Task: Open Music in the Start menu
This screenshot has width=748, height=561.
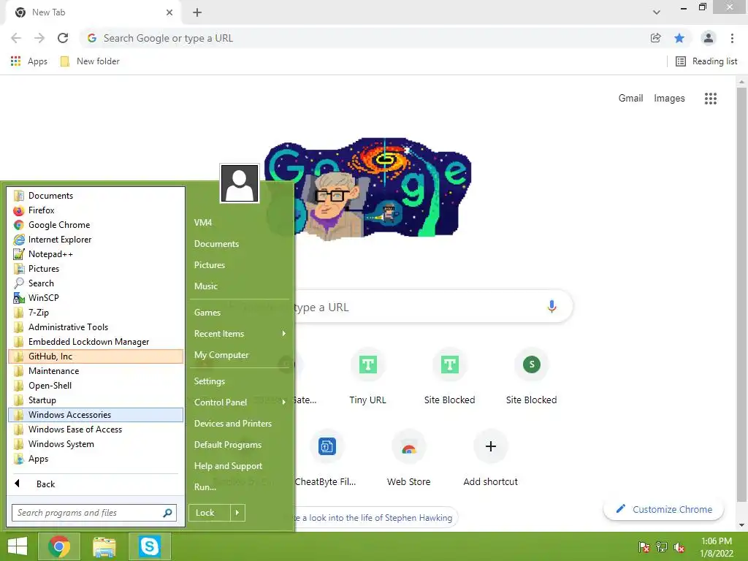Action: point(240,286)
